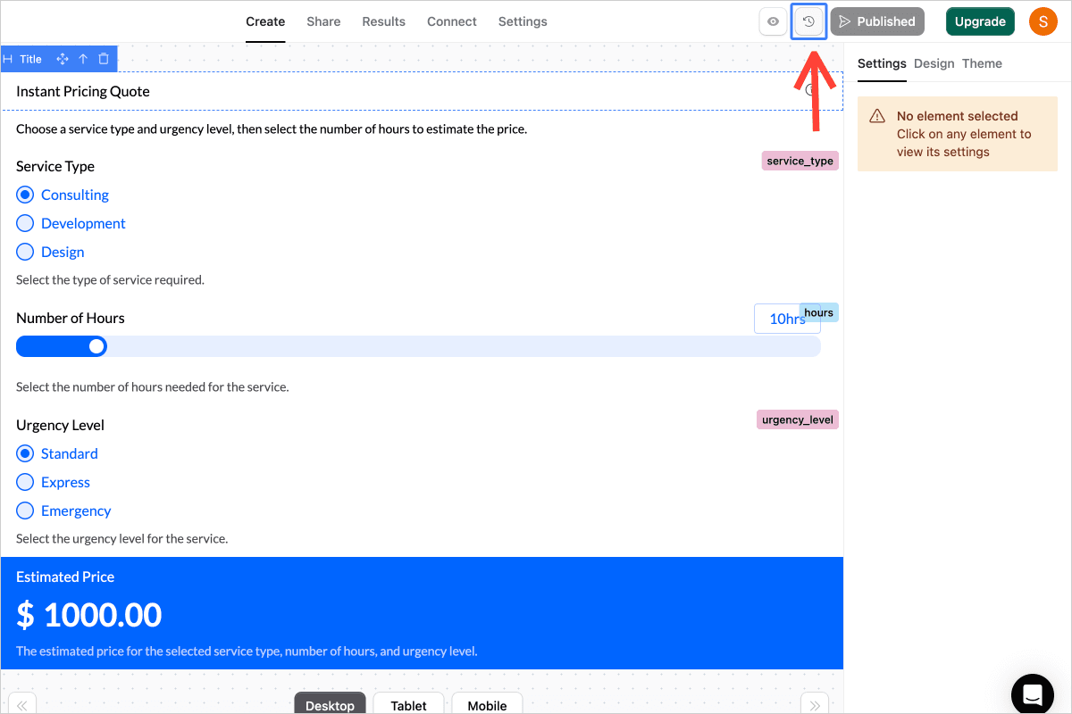
Task: Open the chat support bubble
Action: pos(1033,695)
